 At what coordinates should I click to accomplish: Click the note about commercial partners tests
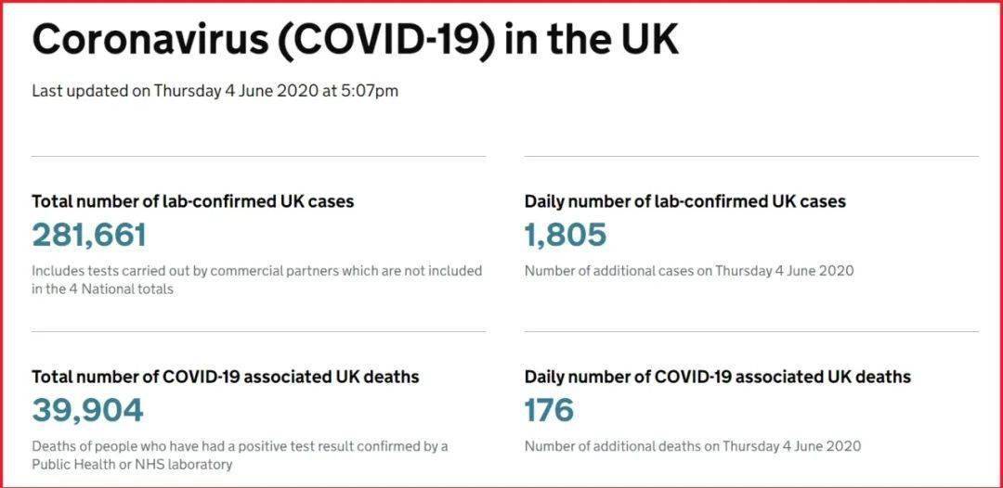257,280
